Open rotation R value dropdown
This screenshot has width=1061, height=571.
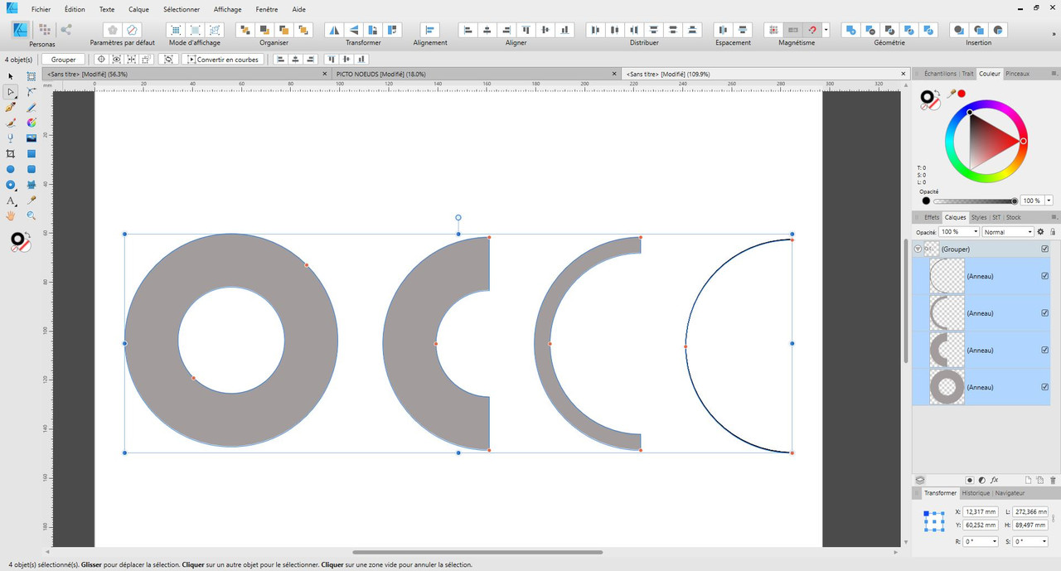(x=996, y=541)
